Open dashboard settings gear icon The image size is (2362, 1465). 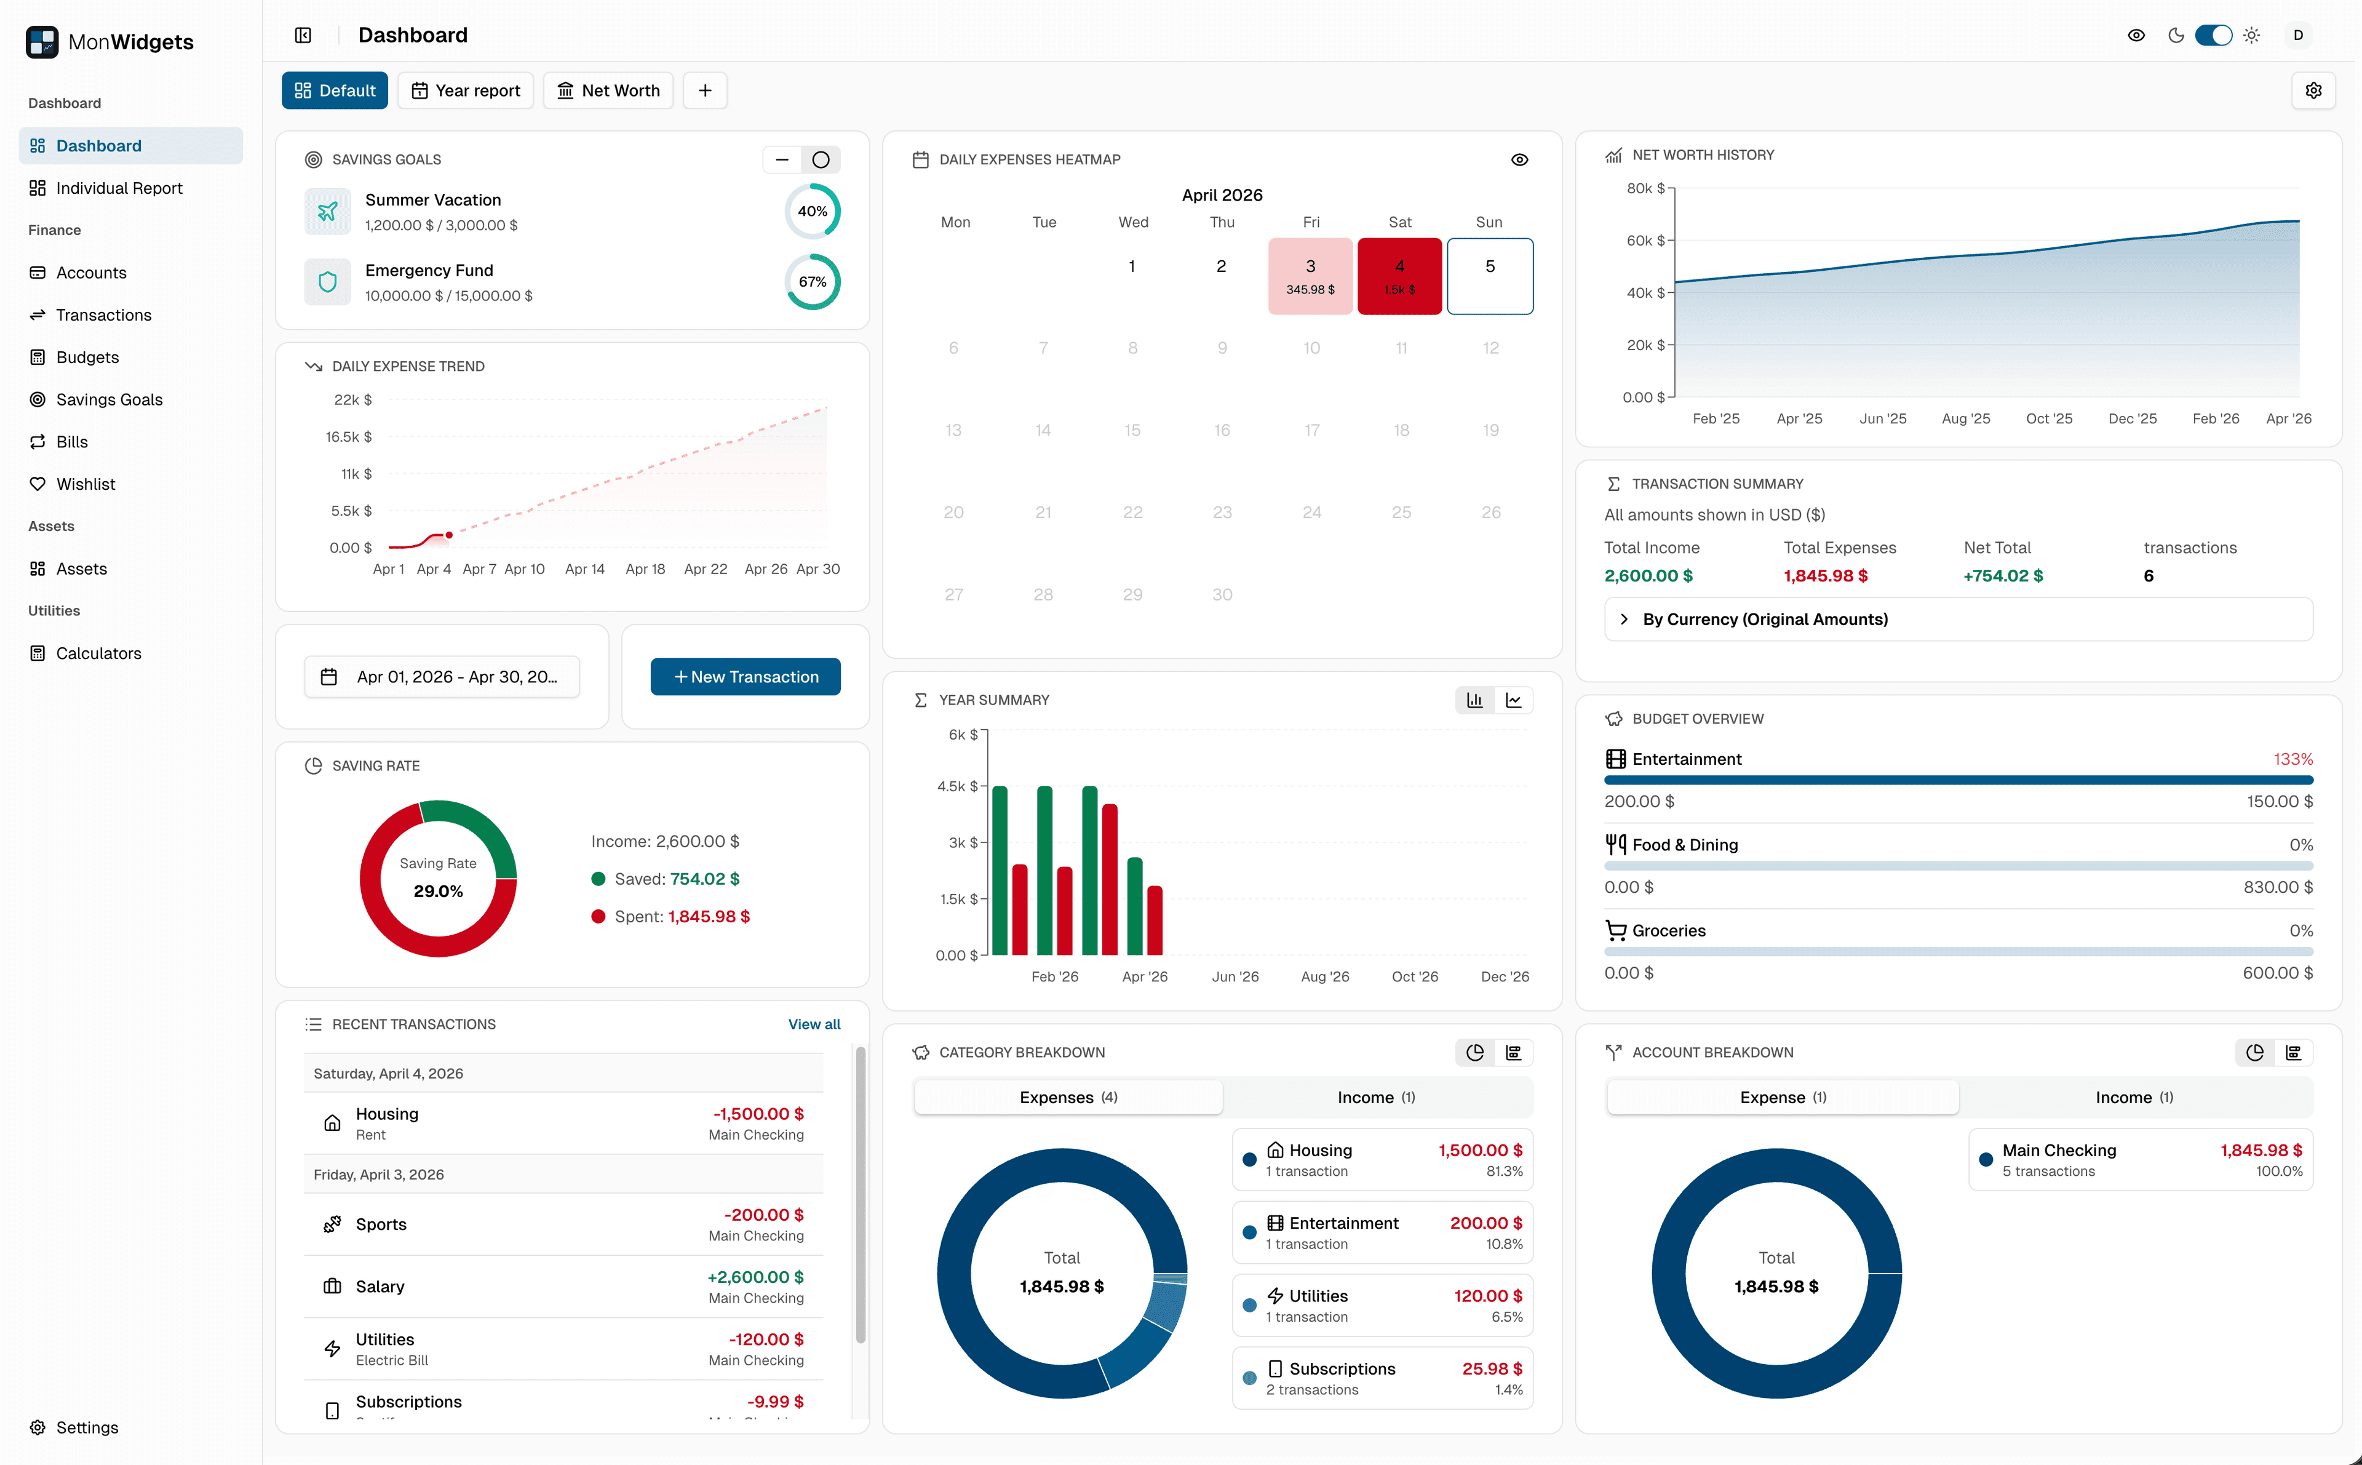[x=2313, y=90]
